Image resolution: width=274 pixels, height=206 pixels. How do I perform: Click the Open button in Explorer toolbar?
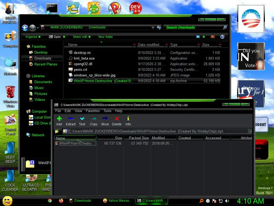pos(55,37)
